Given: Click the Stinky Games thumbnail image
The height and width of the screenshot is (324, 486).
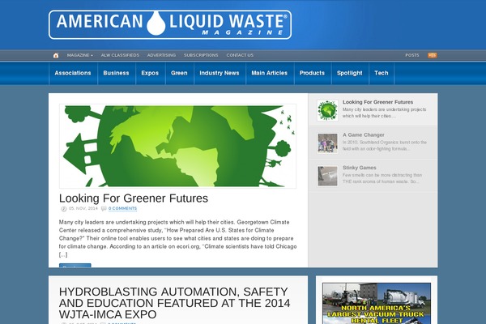Looking at the screenshot, I should point(327,176).
